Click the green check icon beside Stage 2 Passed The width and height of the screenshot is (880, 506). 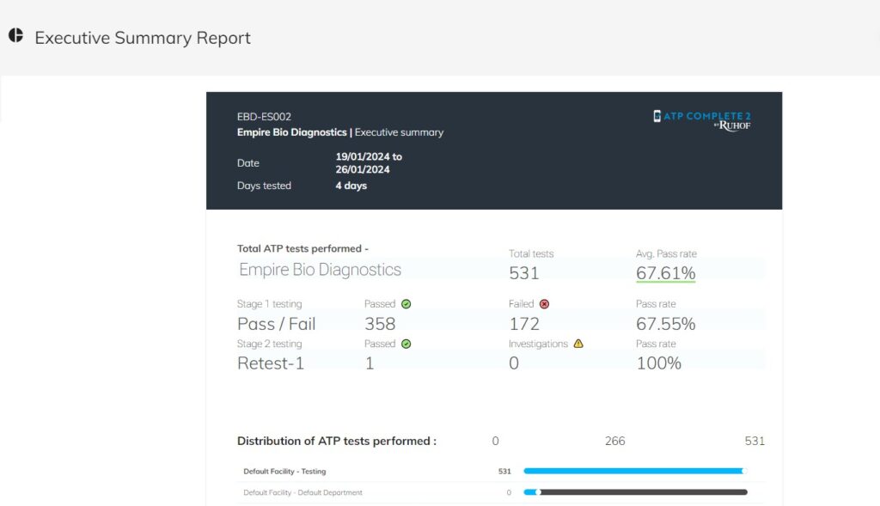point(406,344)
